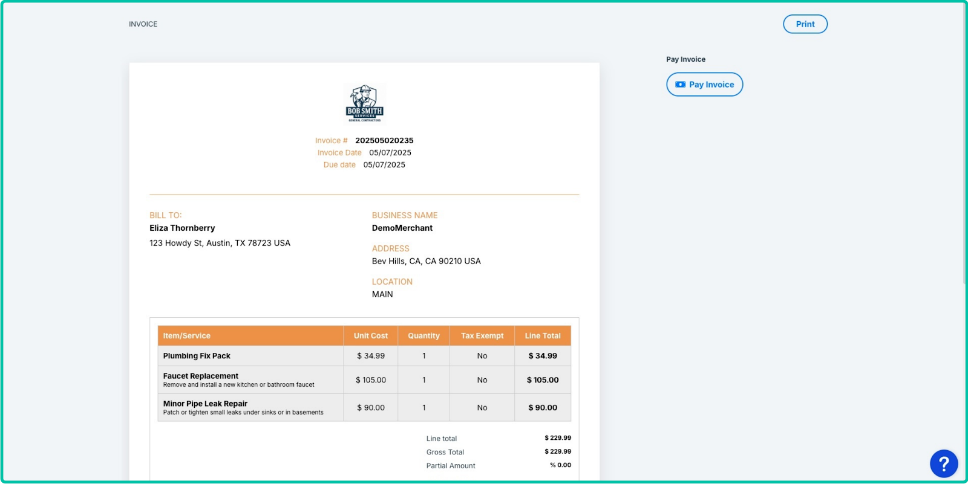The image size is (968, 484).
Task: Click the cash icon in Pay Invoice button
Action: click(x=680, y=85)
